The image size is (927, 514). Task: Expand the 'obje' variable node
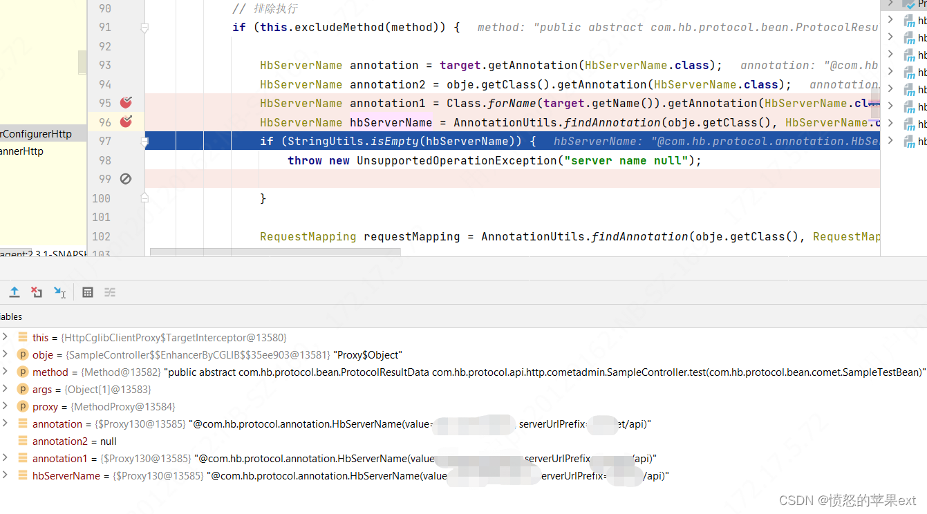[6, 354]
